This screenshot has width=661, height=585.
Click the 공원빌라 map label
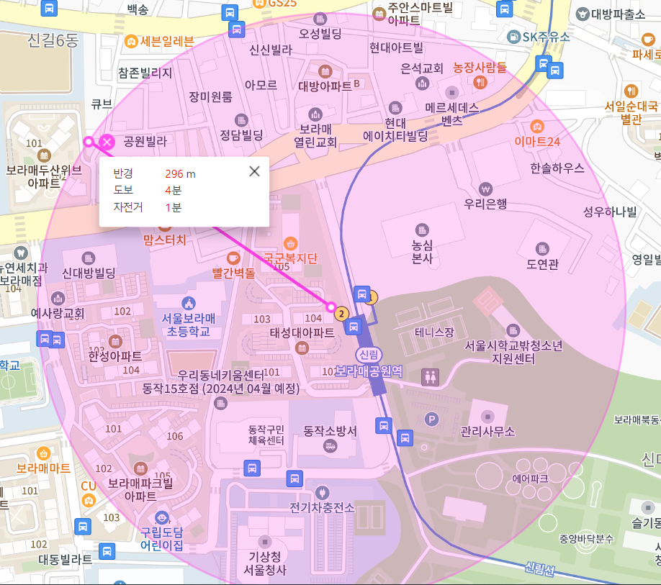[x=145, y=141]
